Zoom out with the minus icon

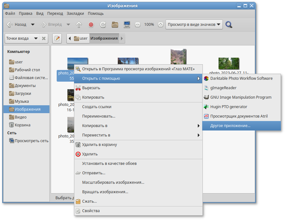pos(137,25)
